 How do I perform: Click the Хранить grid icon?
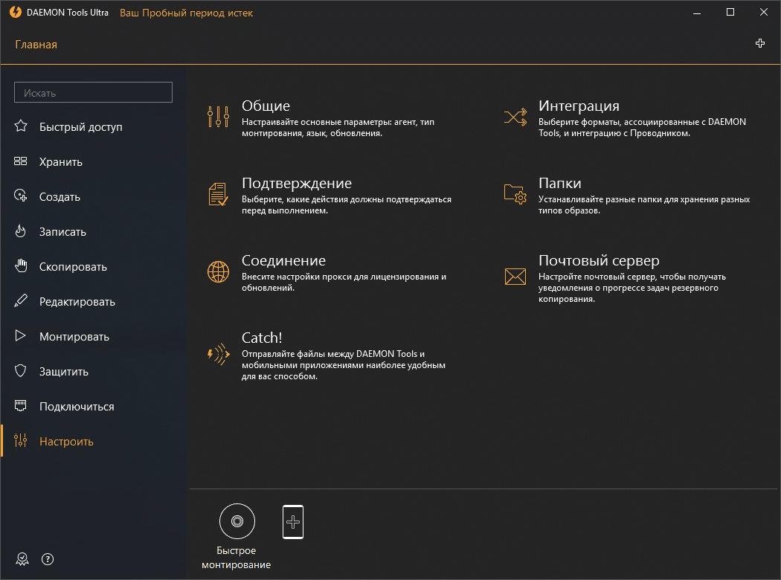[20, 161]
